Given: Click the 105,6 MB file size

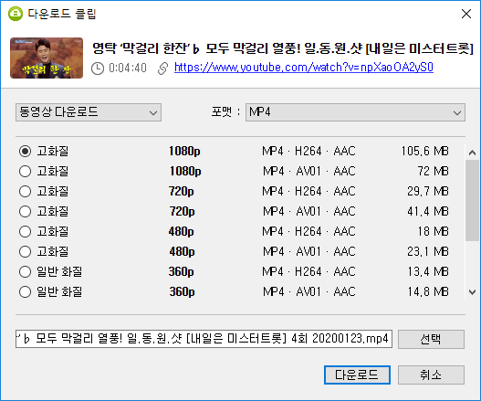Looking at the screenshot, I should (x=425, y=151).
